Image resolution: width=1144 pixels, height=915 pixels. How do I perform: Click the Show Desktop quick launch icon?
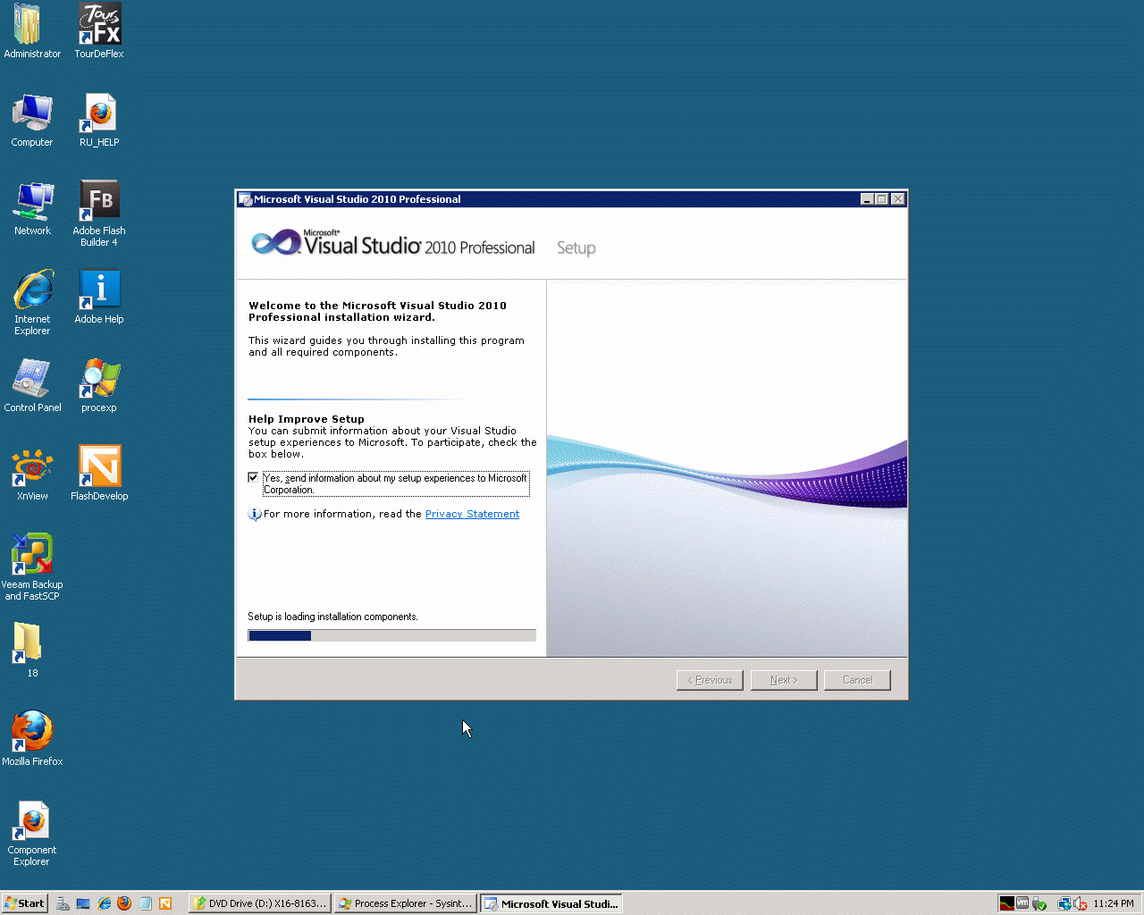click(83, 903)
